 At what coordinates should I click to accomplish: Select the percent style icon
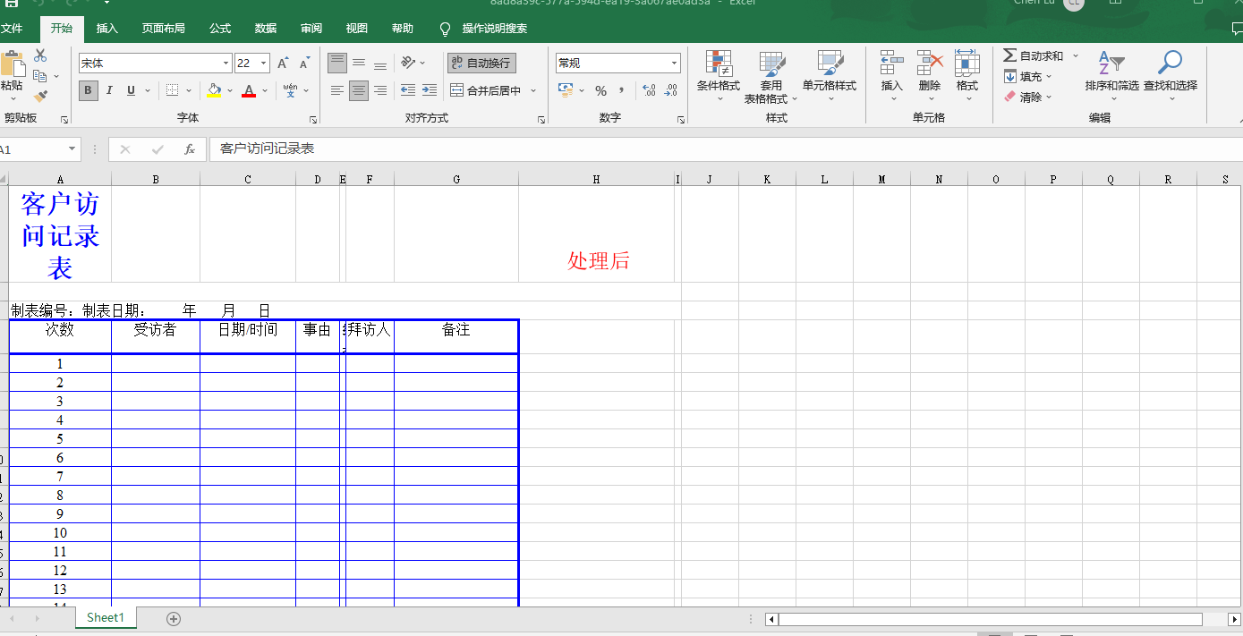(601, 90)
